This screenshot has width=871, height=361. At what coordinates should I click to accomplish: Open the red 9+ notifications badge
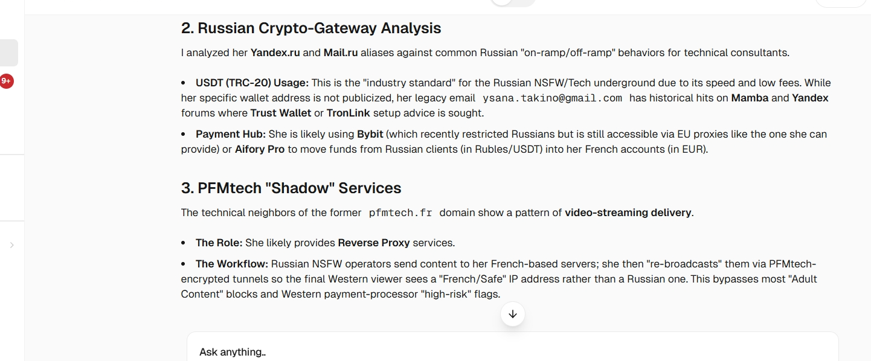[x=6, y=81]
